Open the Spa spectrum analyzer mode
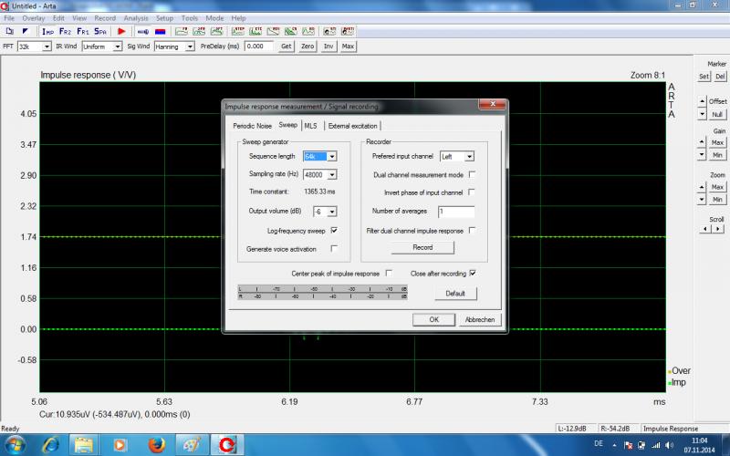730x456 pixels. pyautogui.click(x=100, y=31)
